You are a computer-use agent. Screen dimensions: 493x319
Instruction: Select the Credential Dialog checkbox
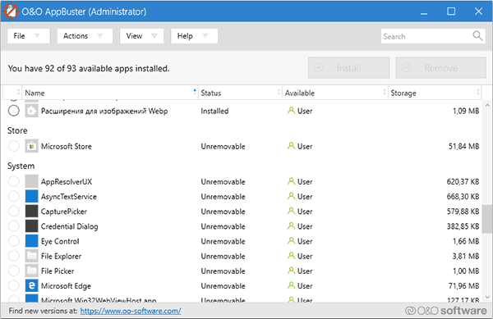tap(13, 226)
